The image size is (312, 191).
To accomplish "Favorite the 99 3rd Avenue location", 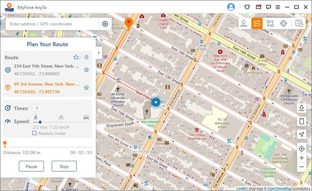I will pos(86,88).
